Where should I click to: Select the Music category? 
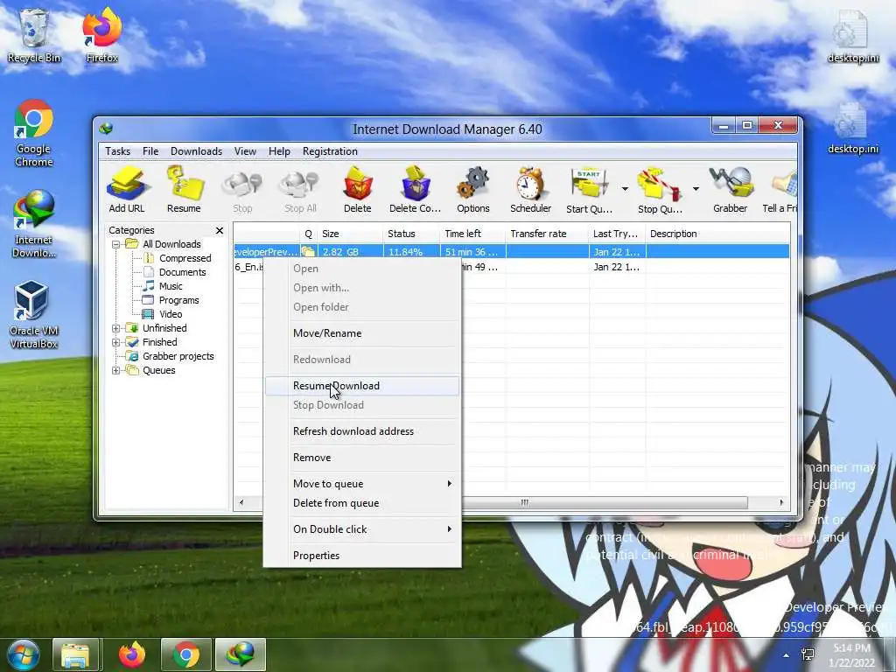(171, 286)
